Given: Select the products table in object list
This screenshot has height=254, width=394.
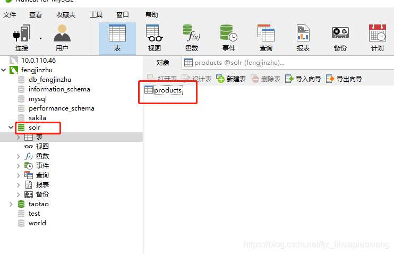Looking at the screenshot, I should 164,90.
